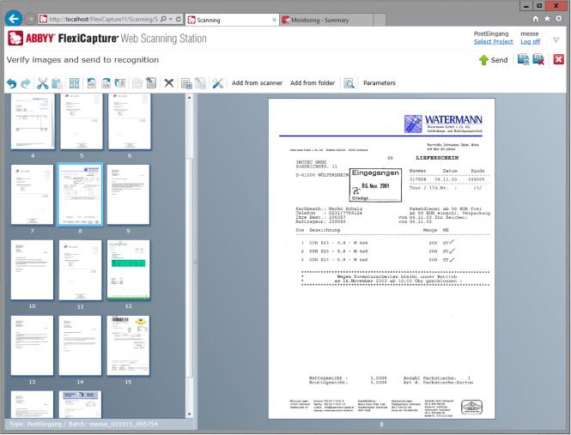
Task: Open browser home icon
Action: pyautogui.click(x=535, y=19)
